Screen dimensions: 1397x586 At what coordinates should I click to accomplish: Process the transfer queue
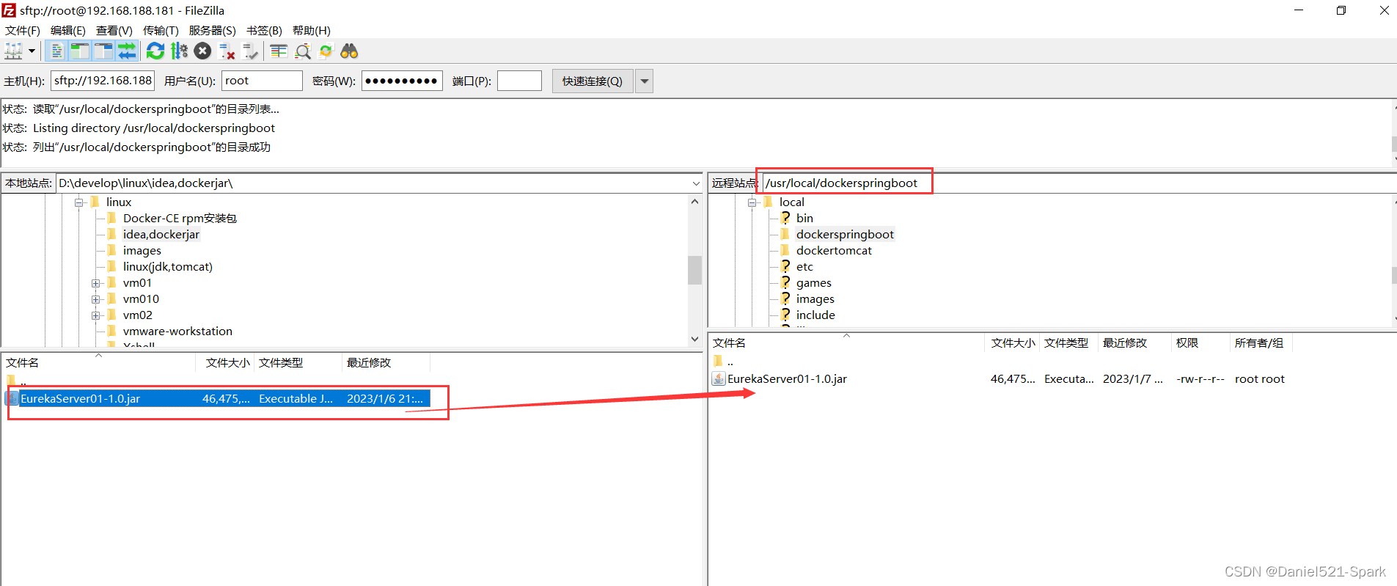179,51
